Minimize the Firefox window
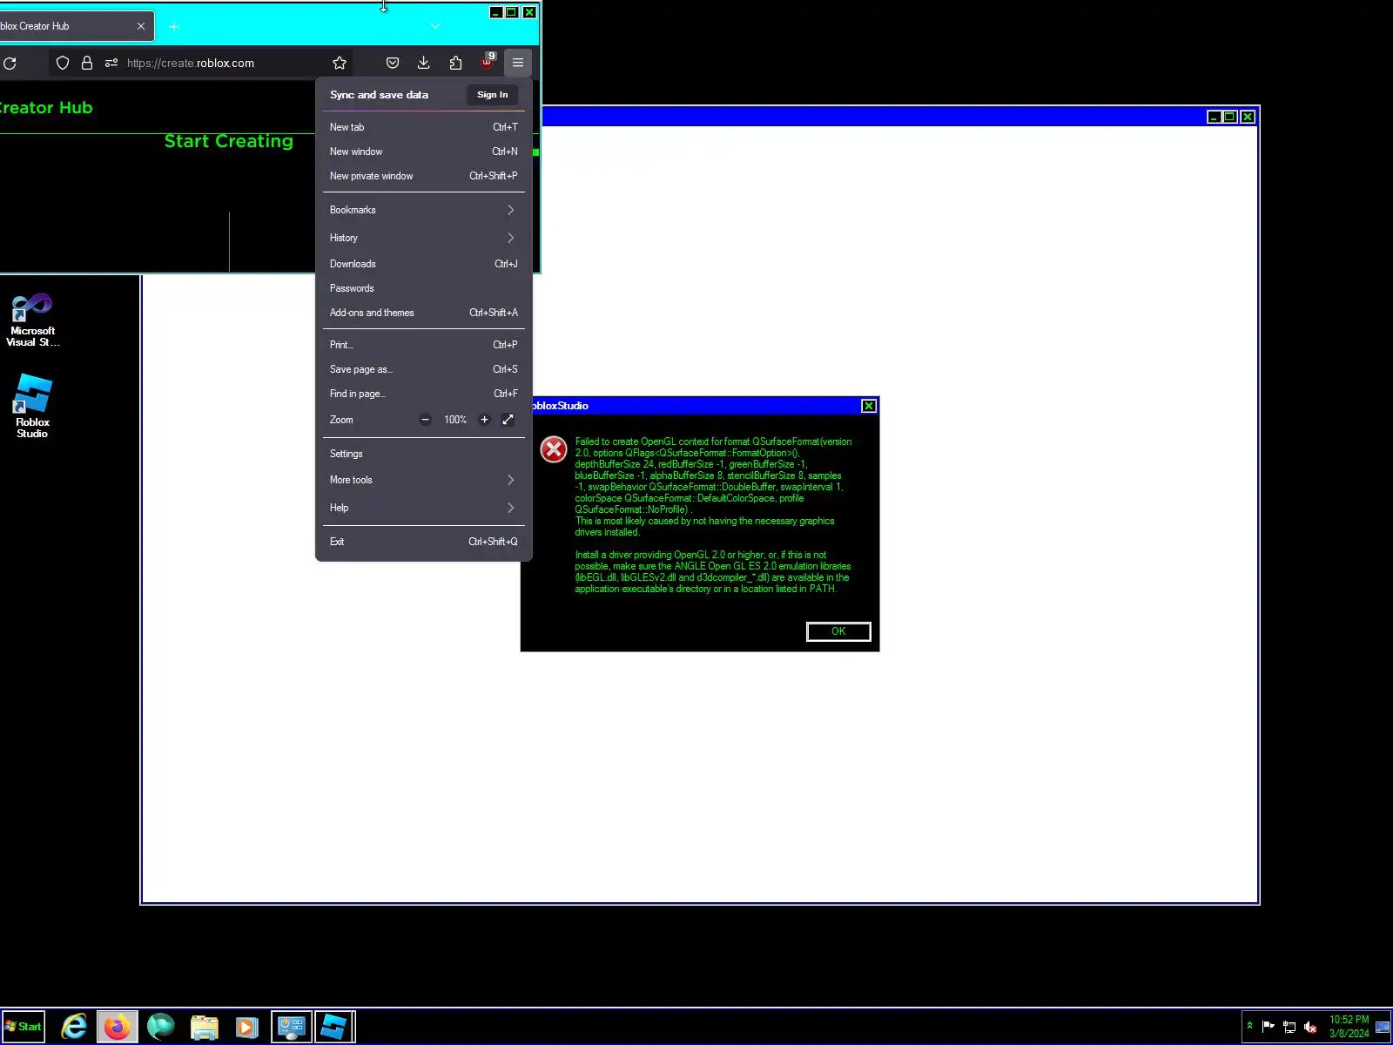Viewport: 1393px width, 1045px height. pyautogui.click(x=495, y=12)
